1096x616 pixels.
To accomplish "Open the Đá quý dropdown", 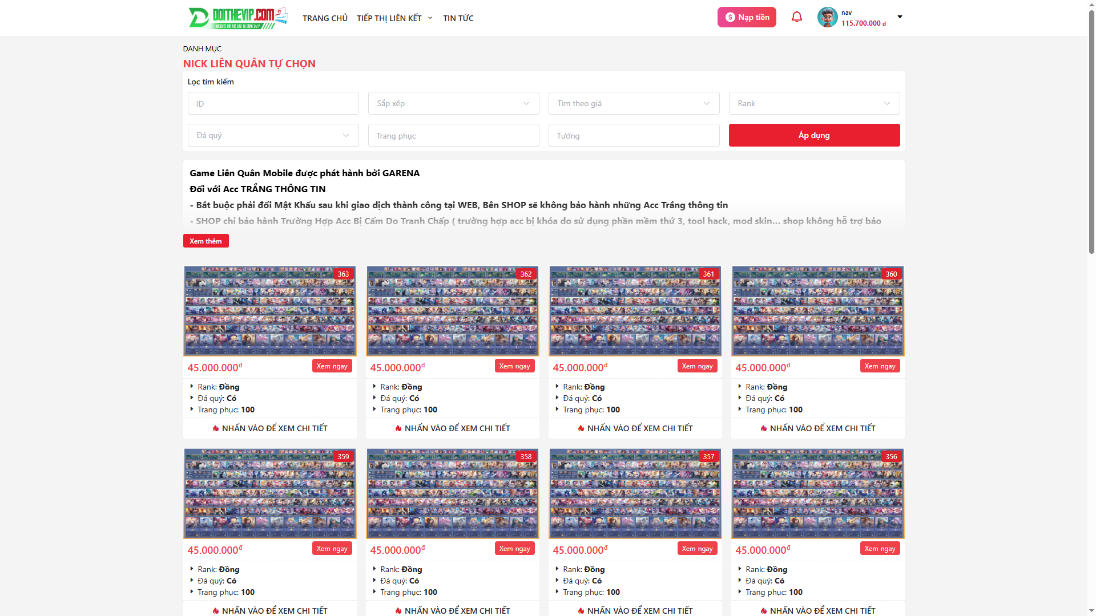I will coord(273,135).
